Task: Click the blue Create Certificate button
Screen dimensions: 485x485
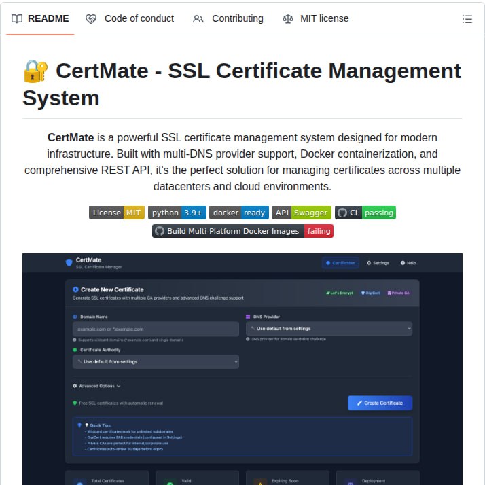Action: click(380, 403)
